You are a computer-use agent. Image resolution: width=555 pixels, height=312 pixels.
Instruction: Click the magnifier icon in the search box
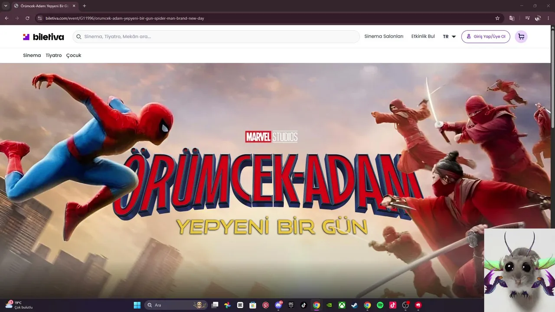coord(79,37)
